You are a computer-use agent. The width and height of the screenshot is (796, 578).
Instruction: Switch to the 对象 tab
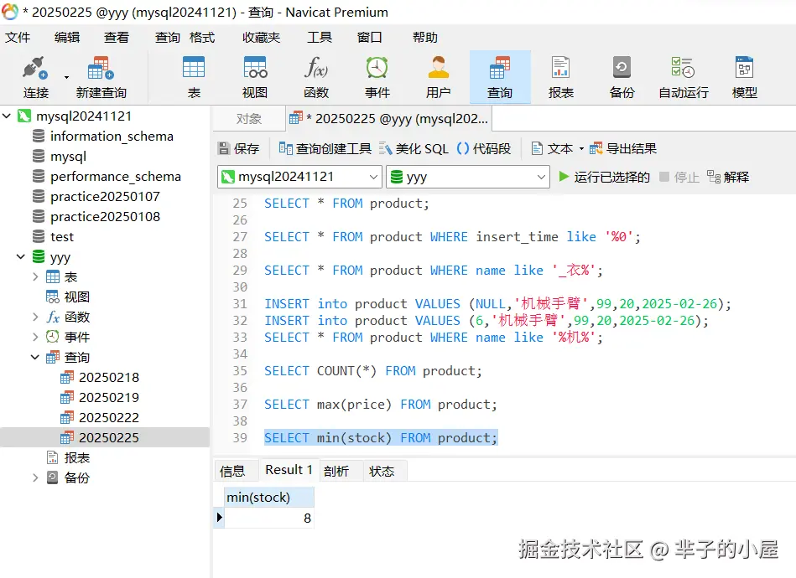click(249, 119)
